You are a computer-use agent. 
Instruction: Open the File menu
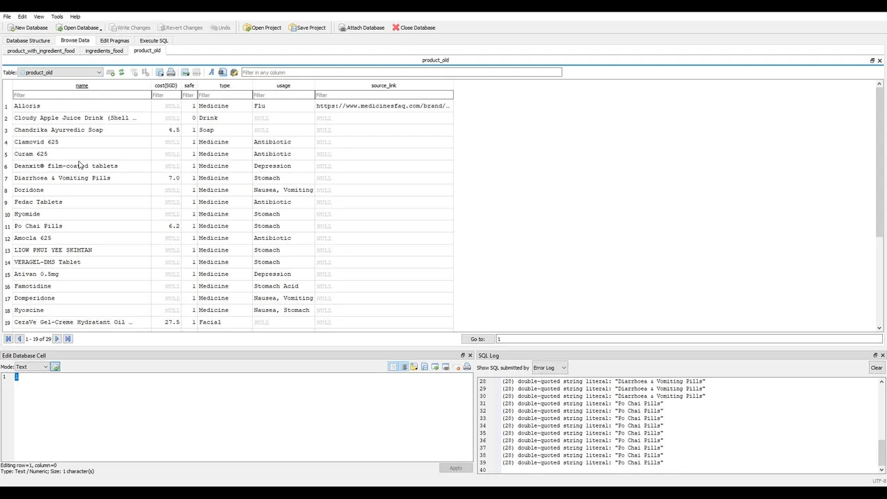point(7,17)
